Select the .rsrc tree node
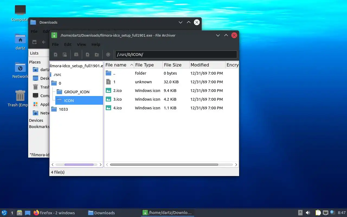The image size is (347, 217). [57, 75]
